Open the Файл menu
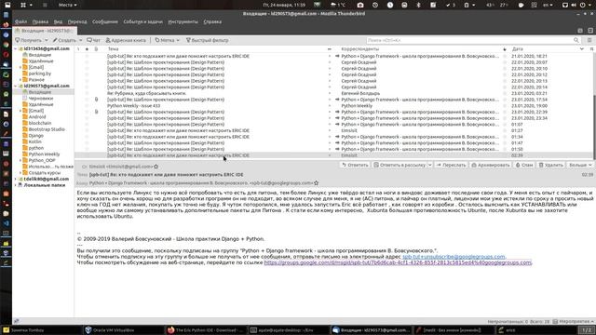 [20, 21]
